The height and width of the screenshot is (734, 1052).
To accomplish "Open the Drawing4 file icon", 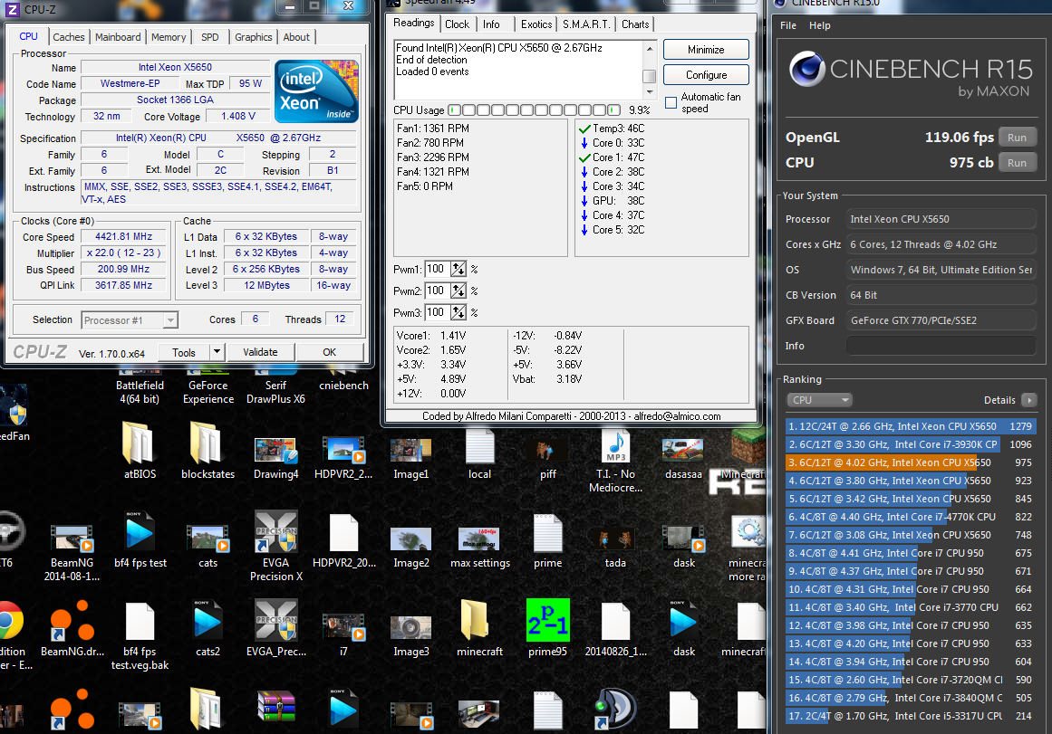I will pos(275,449).
